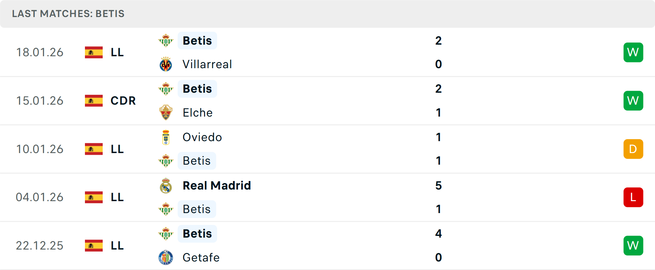Click the Elche club crest icon
This screenshot has width=655, height=270.
click(x=166, y=112)
